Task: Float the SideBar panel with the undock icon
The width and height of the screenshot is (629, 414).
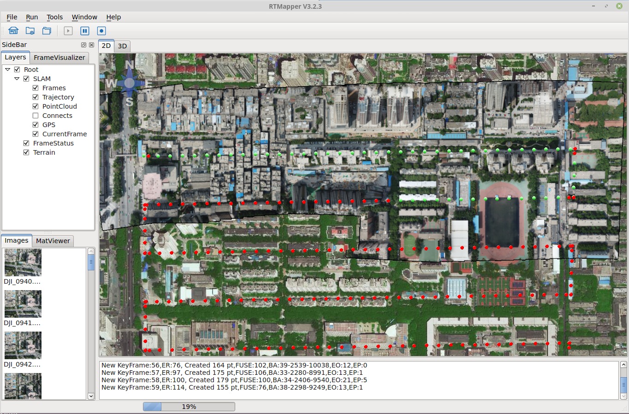Action: point(83,45)
